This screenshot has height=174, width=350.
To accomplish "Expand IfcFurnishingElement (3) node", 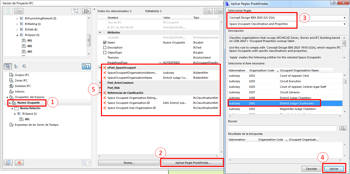I will pyautogui.click(x=17, y=19).
